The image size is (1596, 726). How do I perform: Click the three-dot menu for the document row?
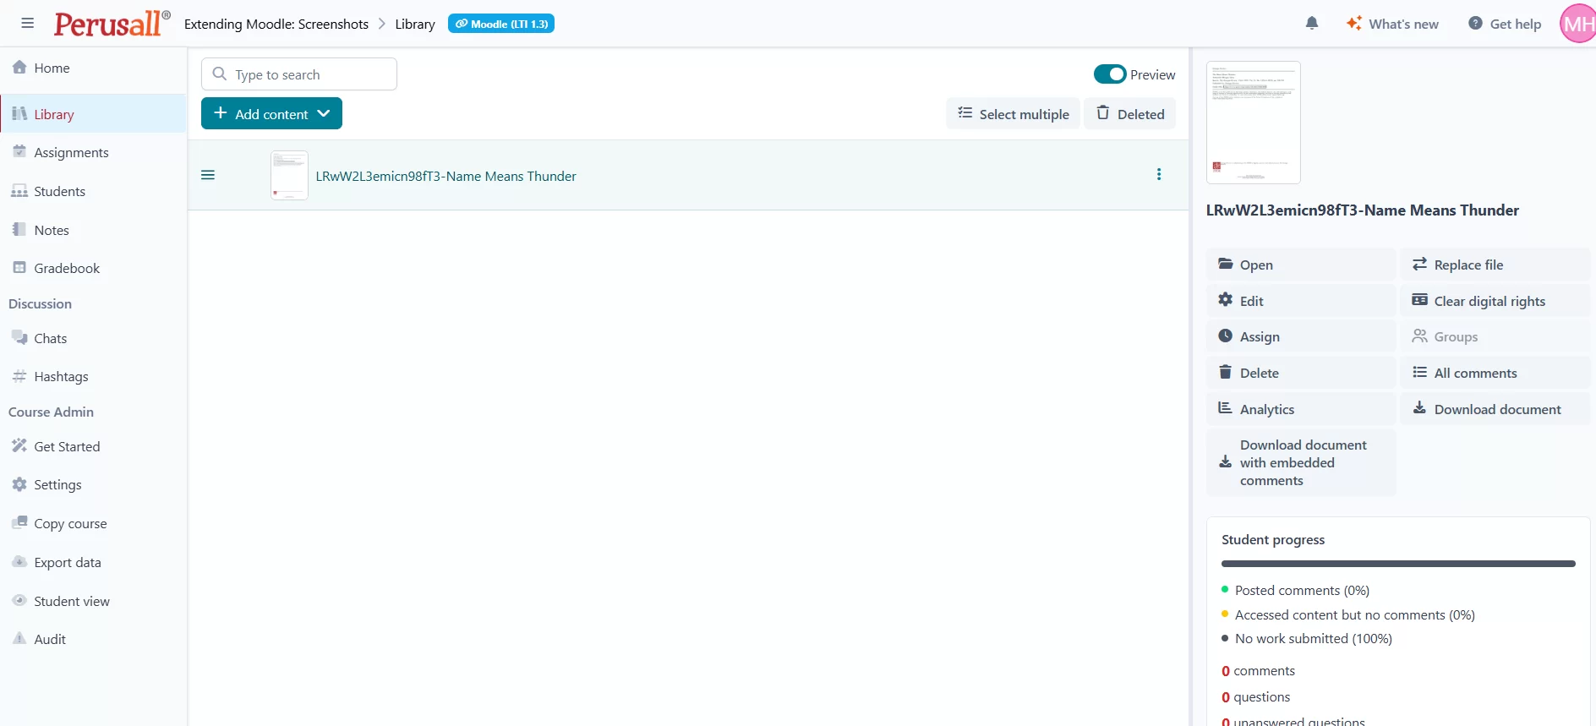1158,175
